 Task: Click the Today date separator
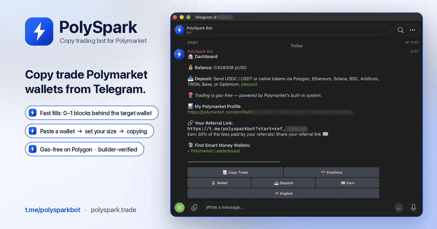point(296,46)
